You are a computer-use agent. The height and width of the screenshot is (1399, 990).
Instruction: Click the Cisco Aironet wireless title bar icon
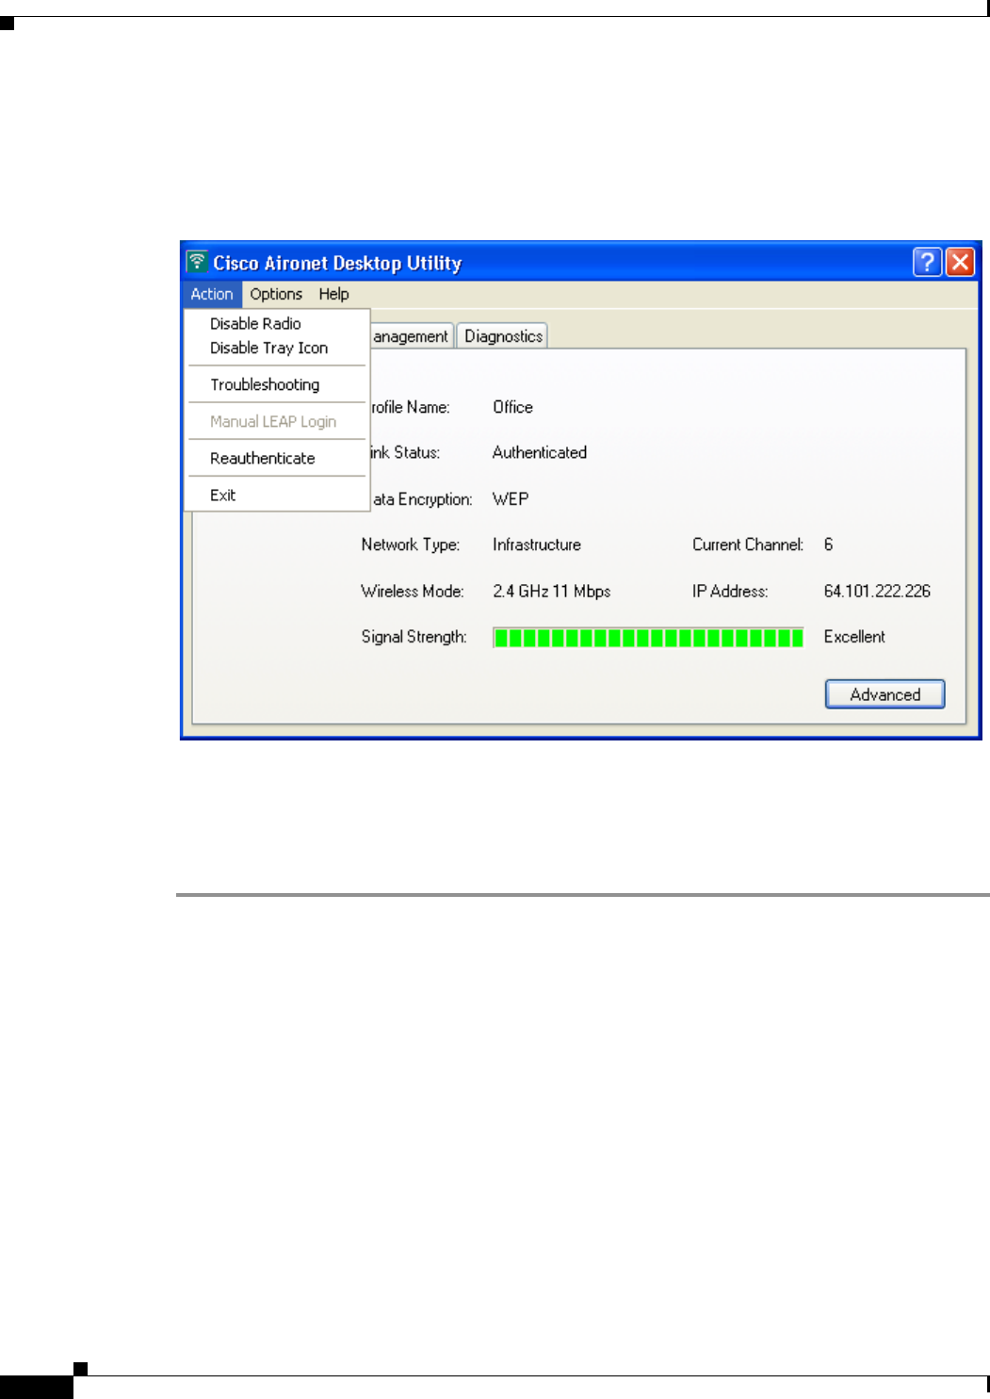tap(197, 261)
